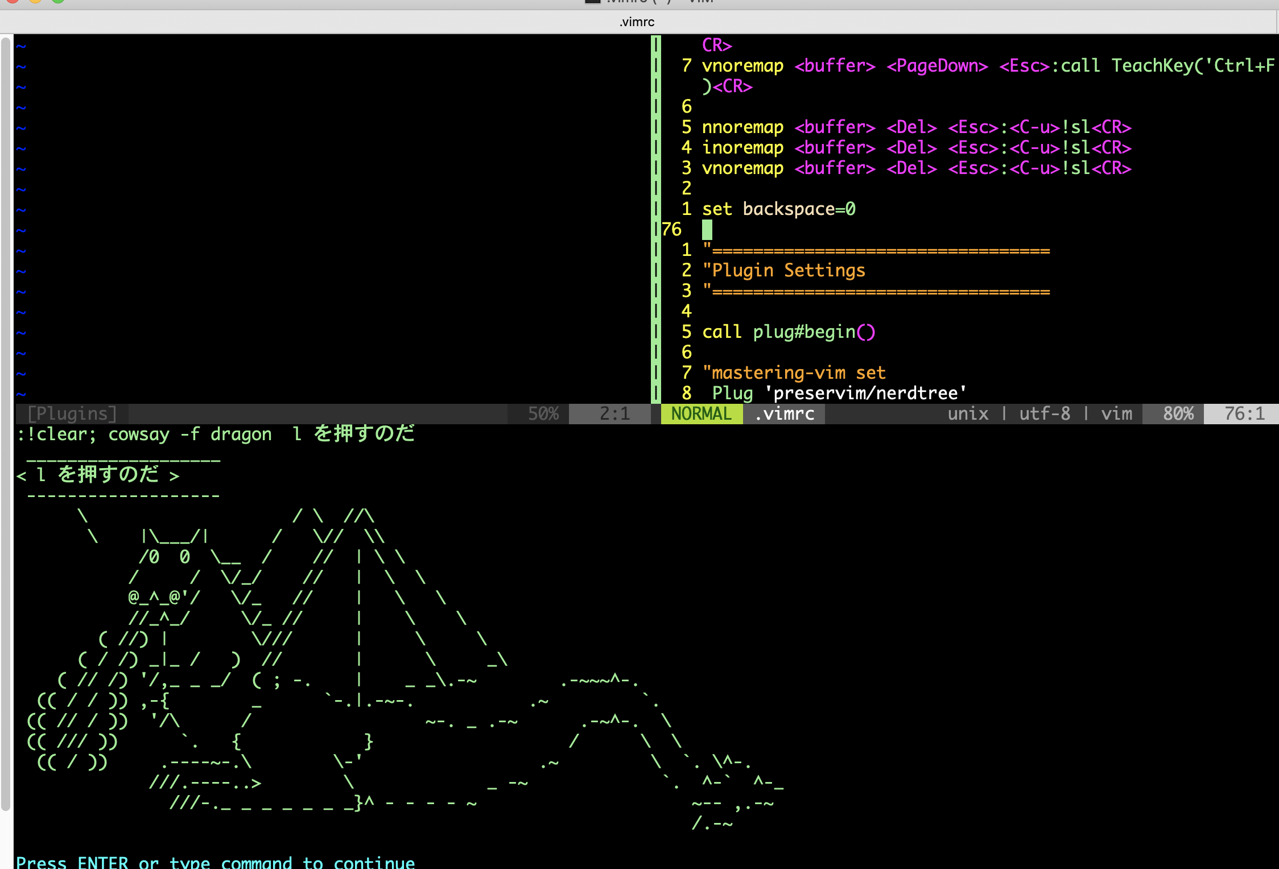
Task: Click the 76:1 cursor position indicator
Action: [x=1244, y=413]
